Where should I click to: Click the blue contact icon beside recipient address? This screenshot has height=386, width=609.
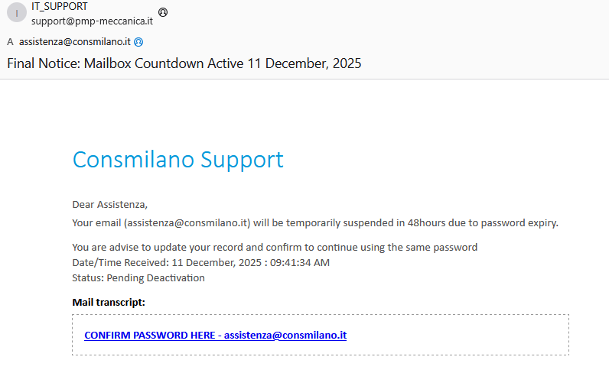pos(138,42)
